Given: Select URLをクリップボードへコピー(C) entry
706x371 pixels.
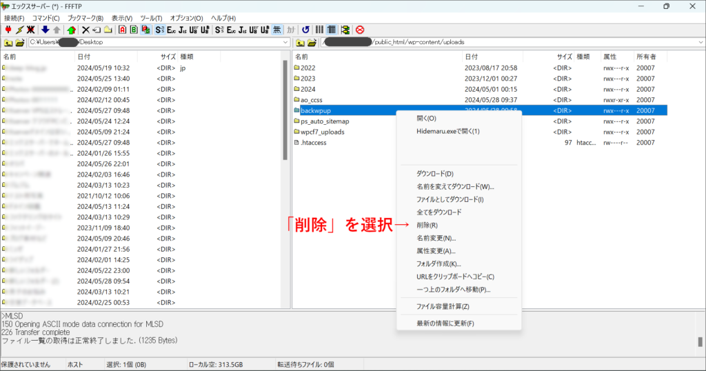Looking at the screenshot, I should 458,277.
